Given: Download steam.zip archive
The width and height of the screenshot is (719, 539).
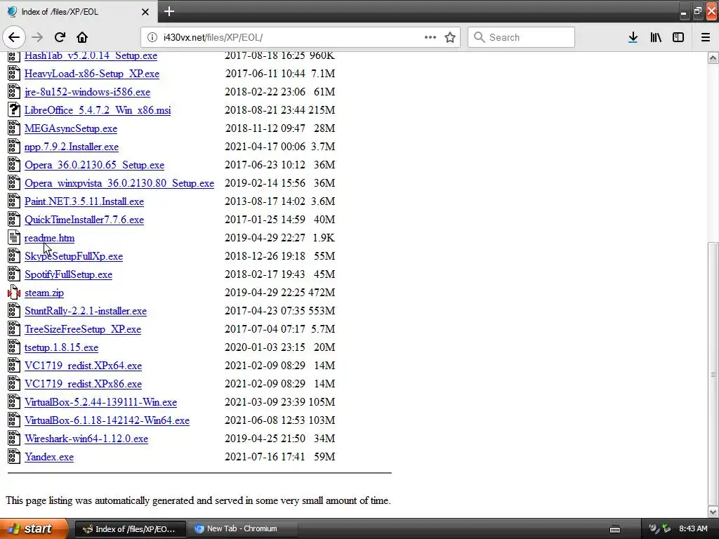Looking at the screenshot, I should 44,293.
